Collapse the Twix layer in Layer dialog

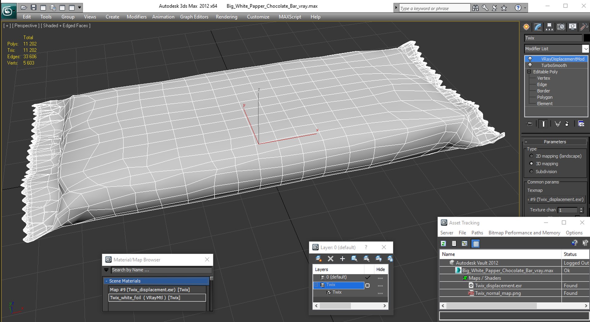pos(316,285)
